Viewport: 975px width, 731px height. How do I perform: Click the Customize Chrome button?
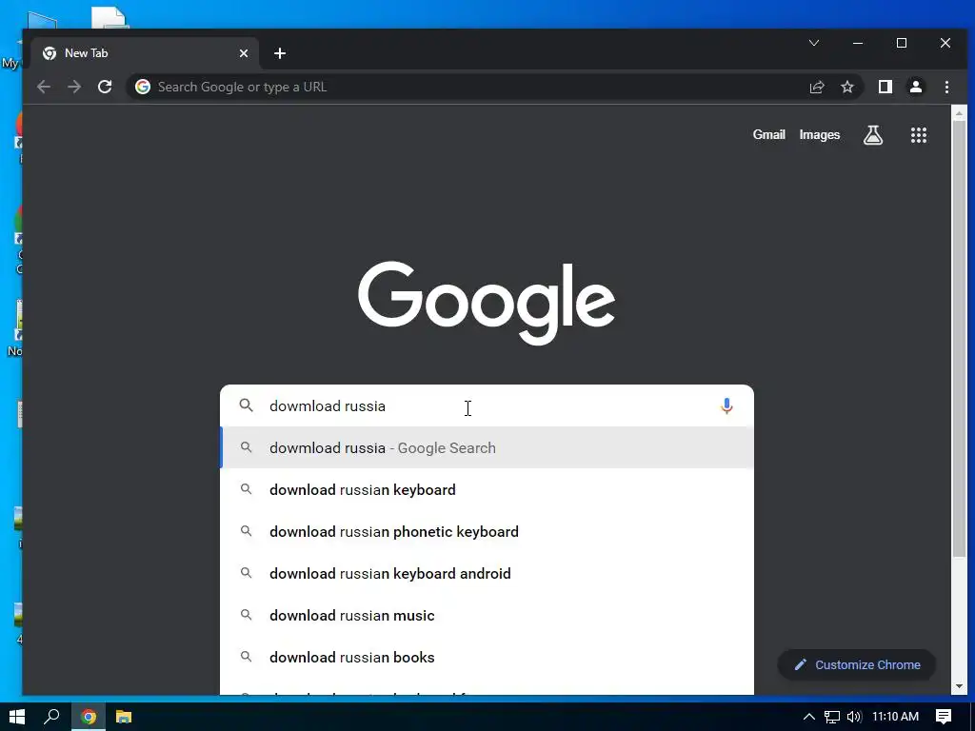tap(856, 665)
